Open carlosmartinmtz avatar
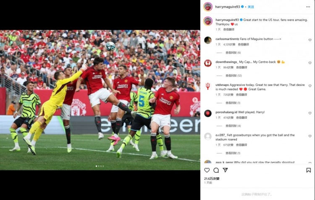The image size is (315, 200). 208,40
